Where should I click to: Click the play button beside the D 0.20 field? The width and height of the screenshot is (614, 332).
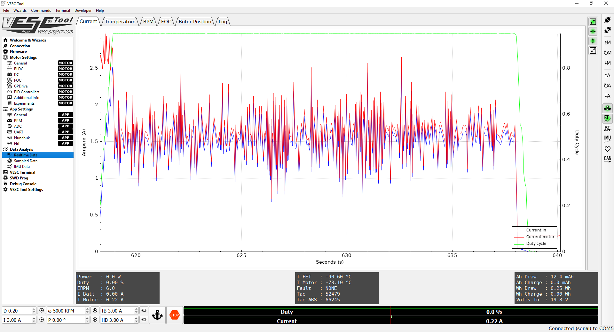[42, 310]
